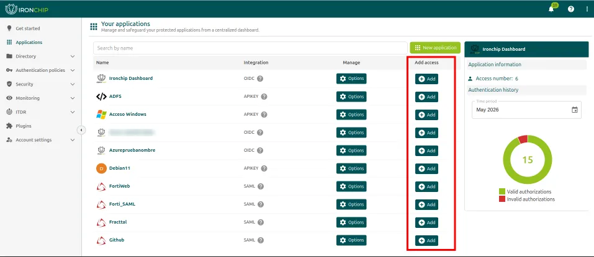The image size is (594, 257).
Task: Click the APIKEY help icon for Acceso Windows
Action: (264, 115)
